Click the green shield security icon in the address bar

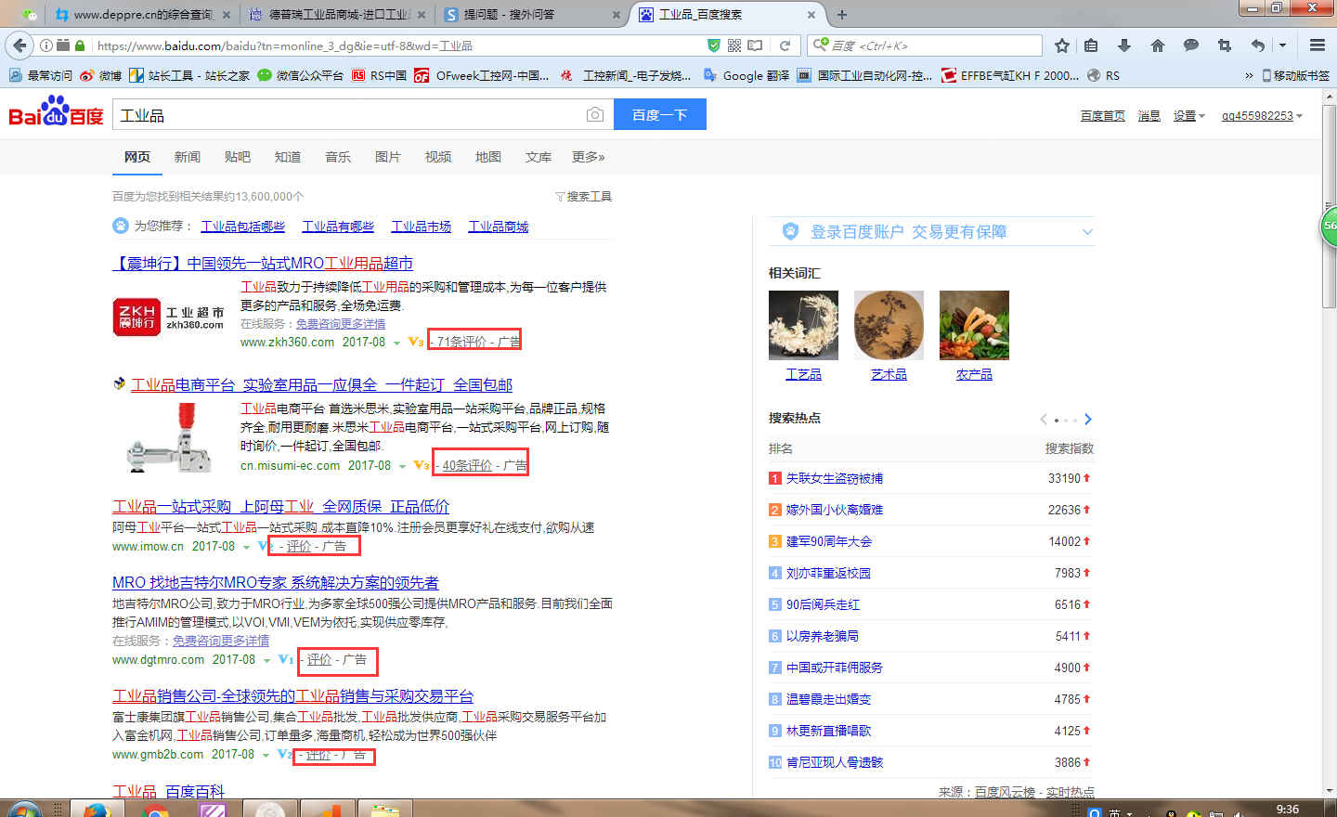[x=713, y=45]
